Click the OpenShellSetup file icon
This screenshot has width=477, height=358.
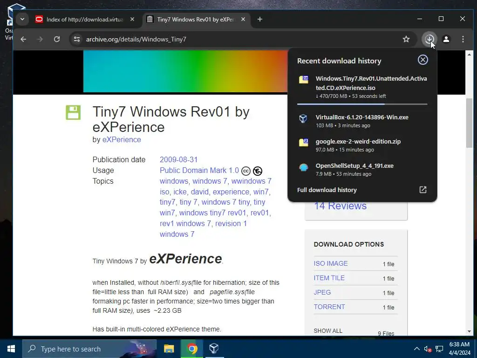(304, 167)
